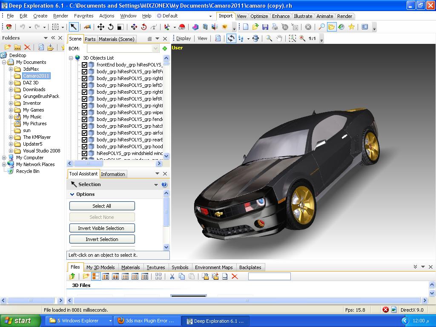Toggle the orbit rotate view tool
Viewport: 436px width, 327px height.
pyautogui.click(x=231, y=38)
